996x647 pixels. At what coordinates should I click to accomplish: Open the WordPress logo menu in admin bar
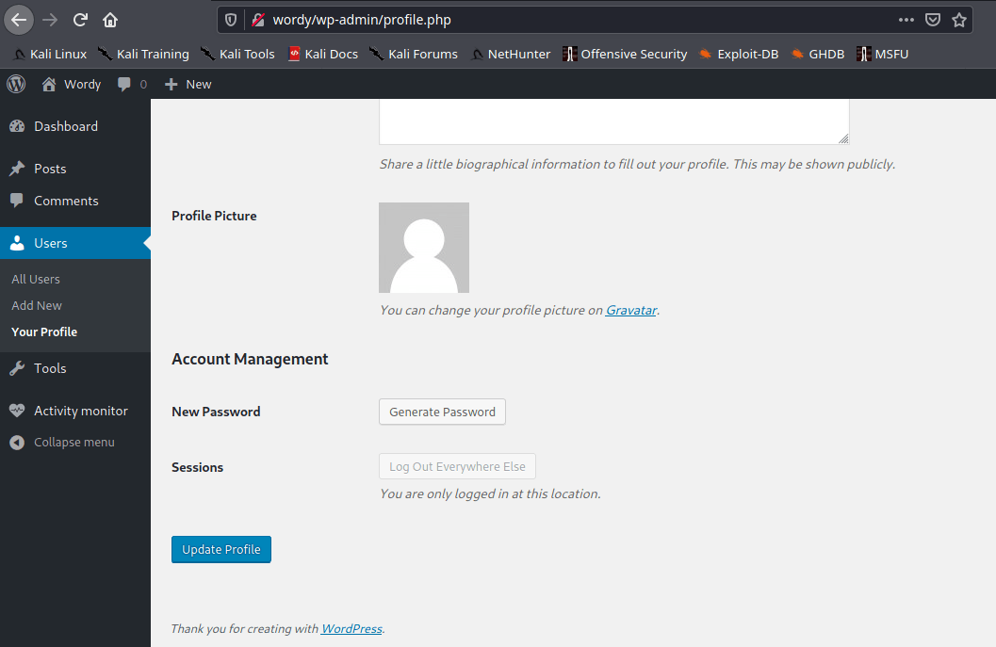click(15, 84)
